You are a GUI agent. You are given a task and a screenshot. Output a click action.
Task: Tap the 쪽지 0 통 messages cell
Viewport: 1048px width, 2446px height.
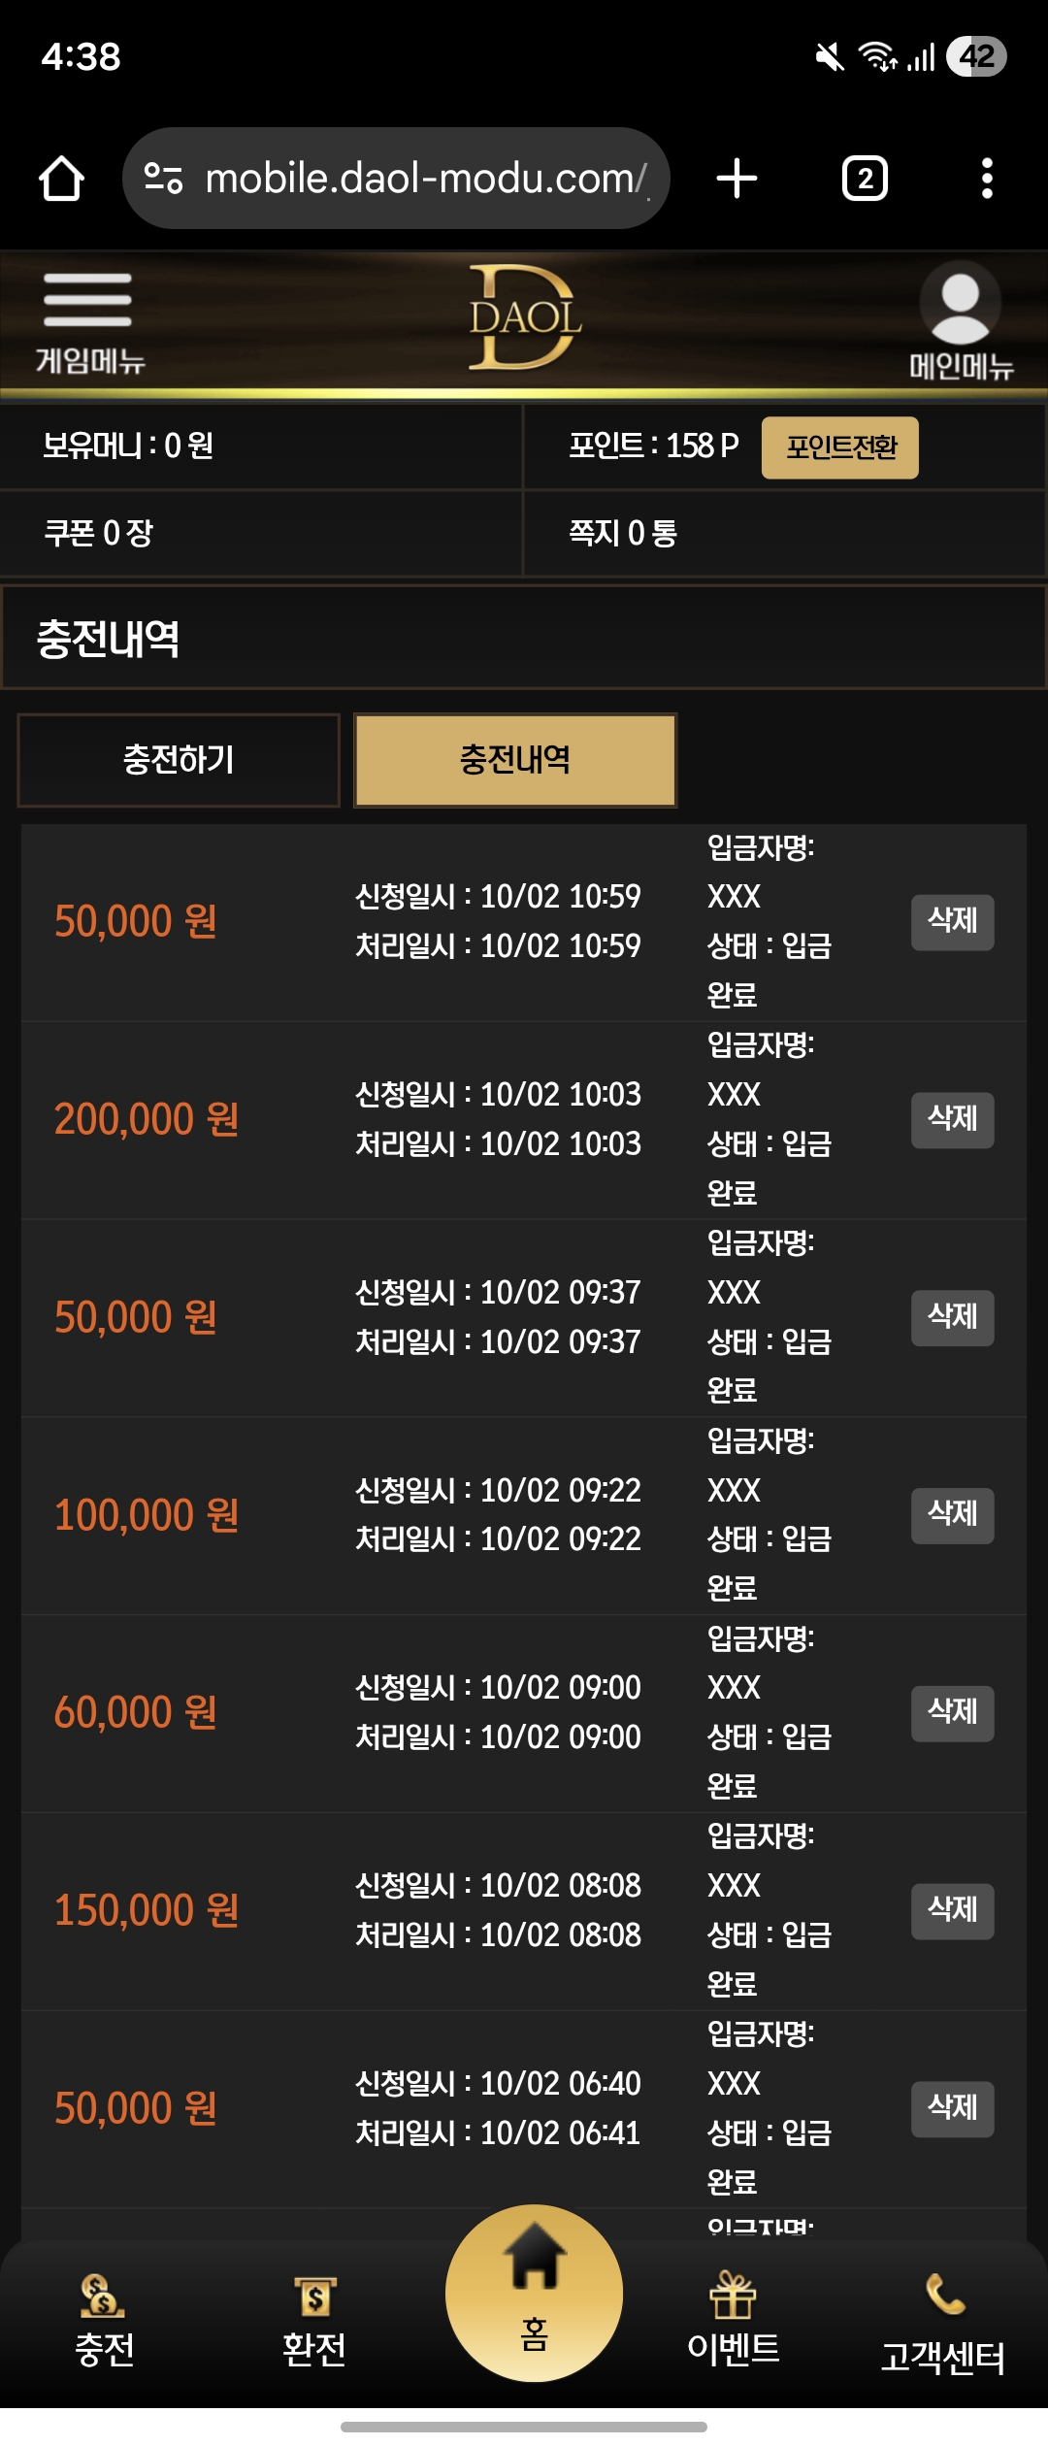782,533
